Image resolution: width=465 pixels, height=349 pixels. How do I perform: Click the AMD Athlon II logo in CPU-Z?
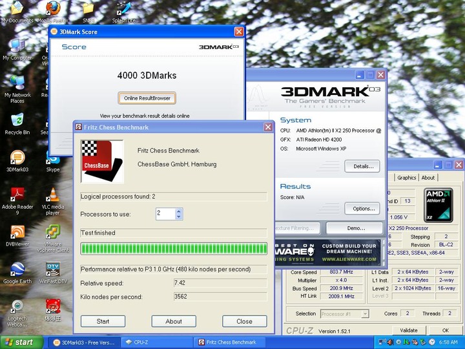pyautogui.click(x=439, y=205)
